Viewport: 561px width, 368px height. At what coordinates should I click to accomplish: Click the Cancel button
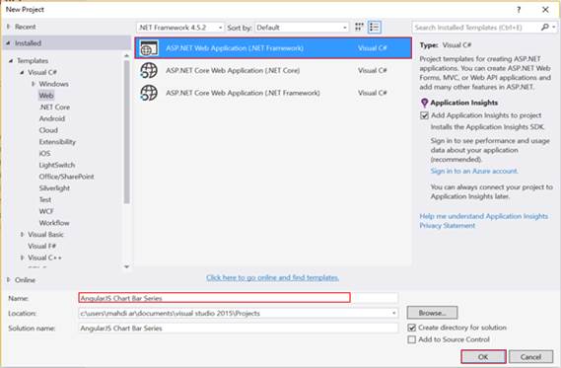coord(531,356)
